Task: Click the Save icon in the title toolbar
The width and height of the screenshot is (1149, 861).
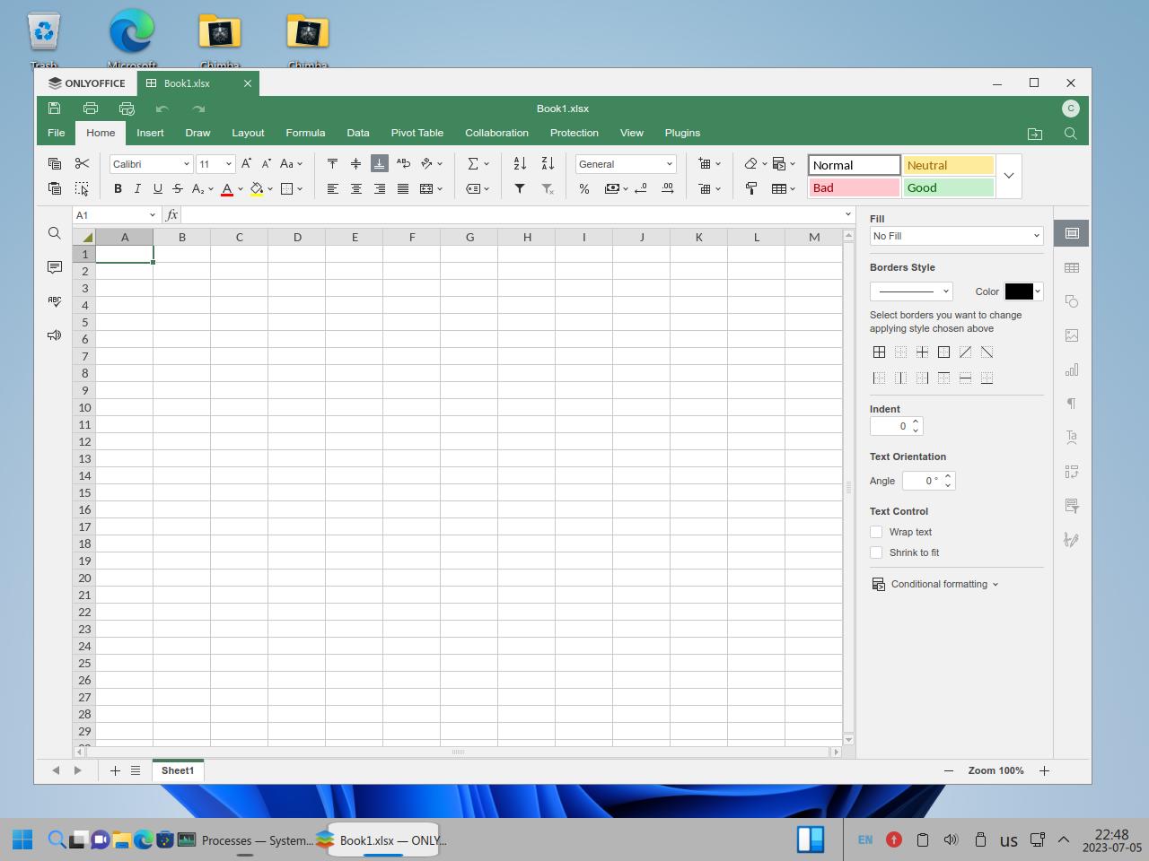Action: [x=55, y=109]
